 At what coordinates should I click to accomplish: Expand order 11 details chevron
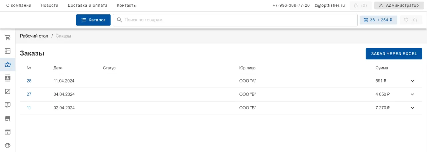click(x=412, y=108)
